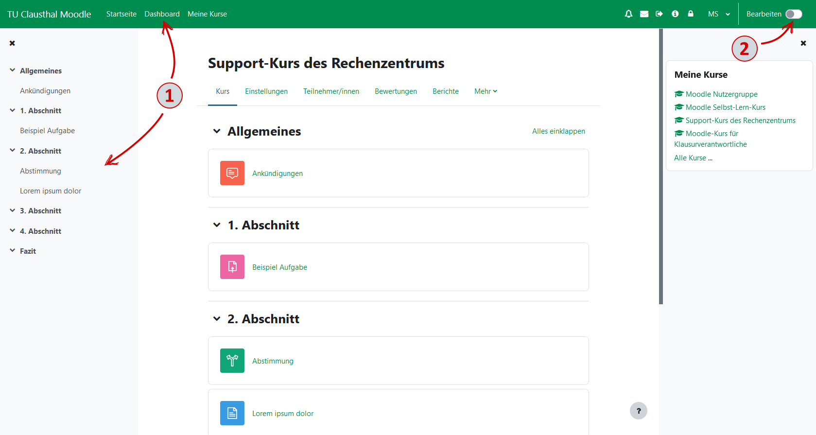The height and width of the screenshot is (435, 816).
Task: Click the TU Clausthal Moodle site title
Action: click(49, 14)
